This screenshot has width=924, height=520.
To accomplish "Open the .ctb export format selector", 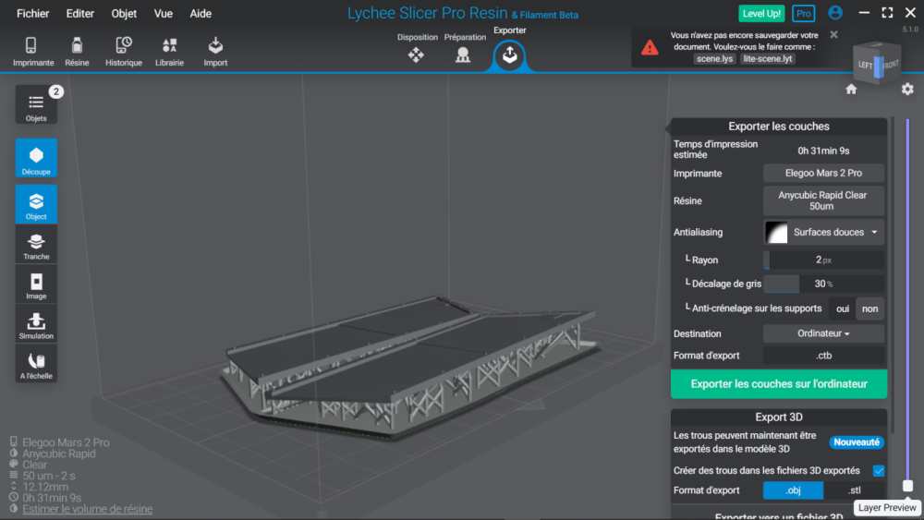I will pyautogui.click(x=823, y=356).
